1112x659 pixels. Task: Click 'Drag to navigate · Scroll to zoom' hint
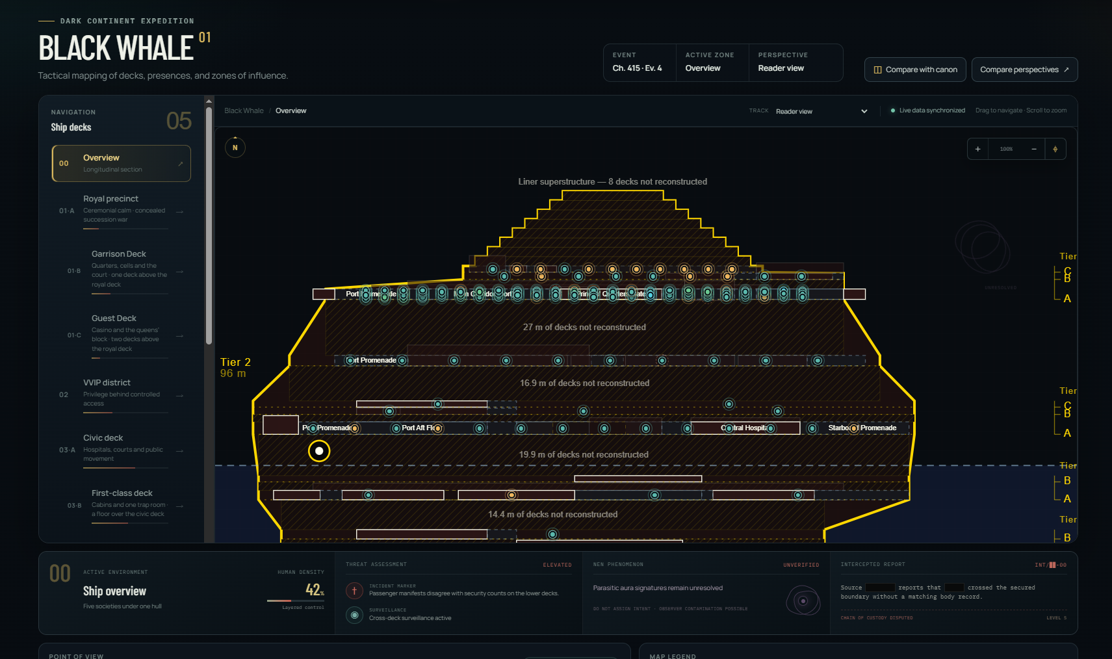tap(1020, 110)
